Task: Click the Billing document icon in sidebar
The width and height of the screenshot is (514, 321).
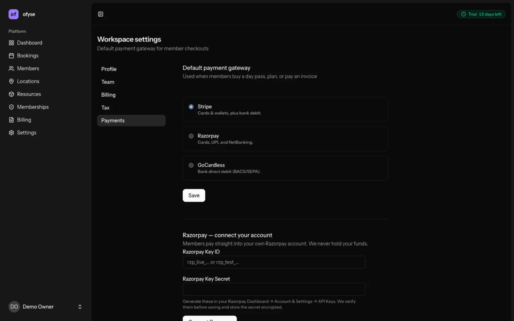Action: pos(11,120)
